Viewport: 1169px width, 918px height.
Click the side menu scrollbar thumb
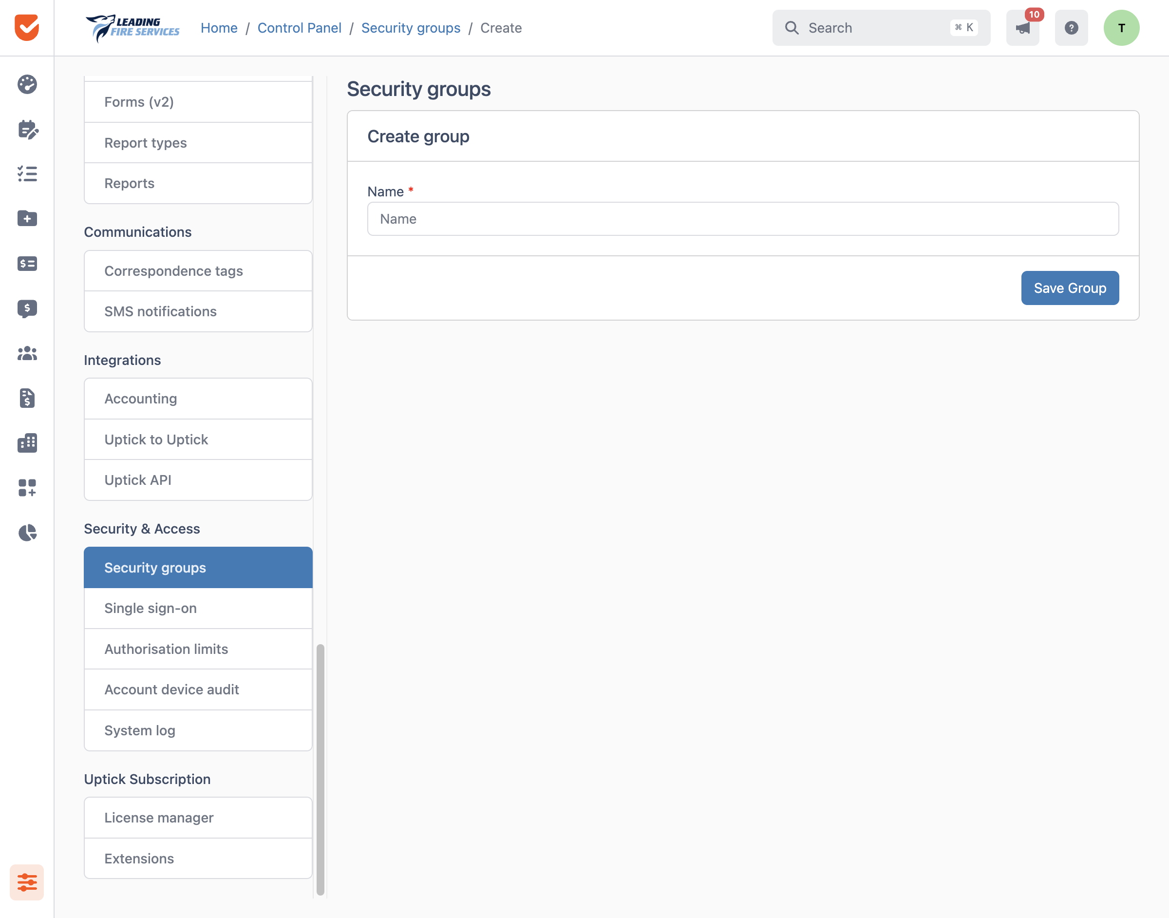click(321, 769)
